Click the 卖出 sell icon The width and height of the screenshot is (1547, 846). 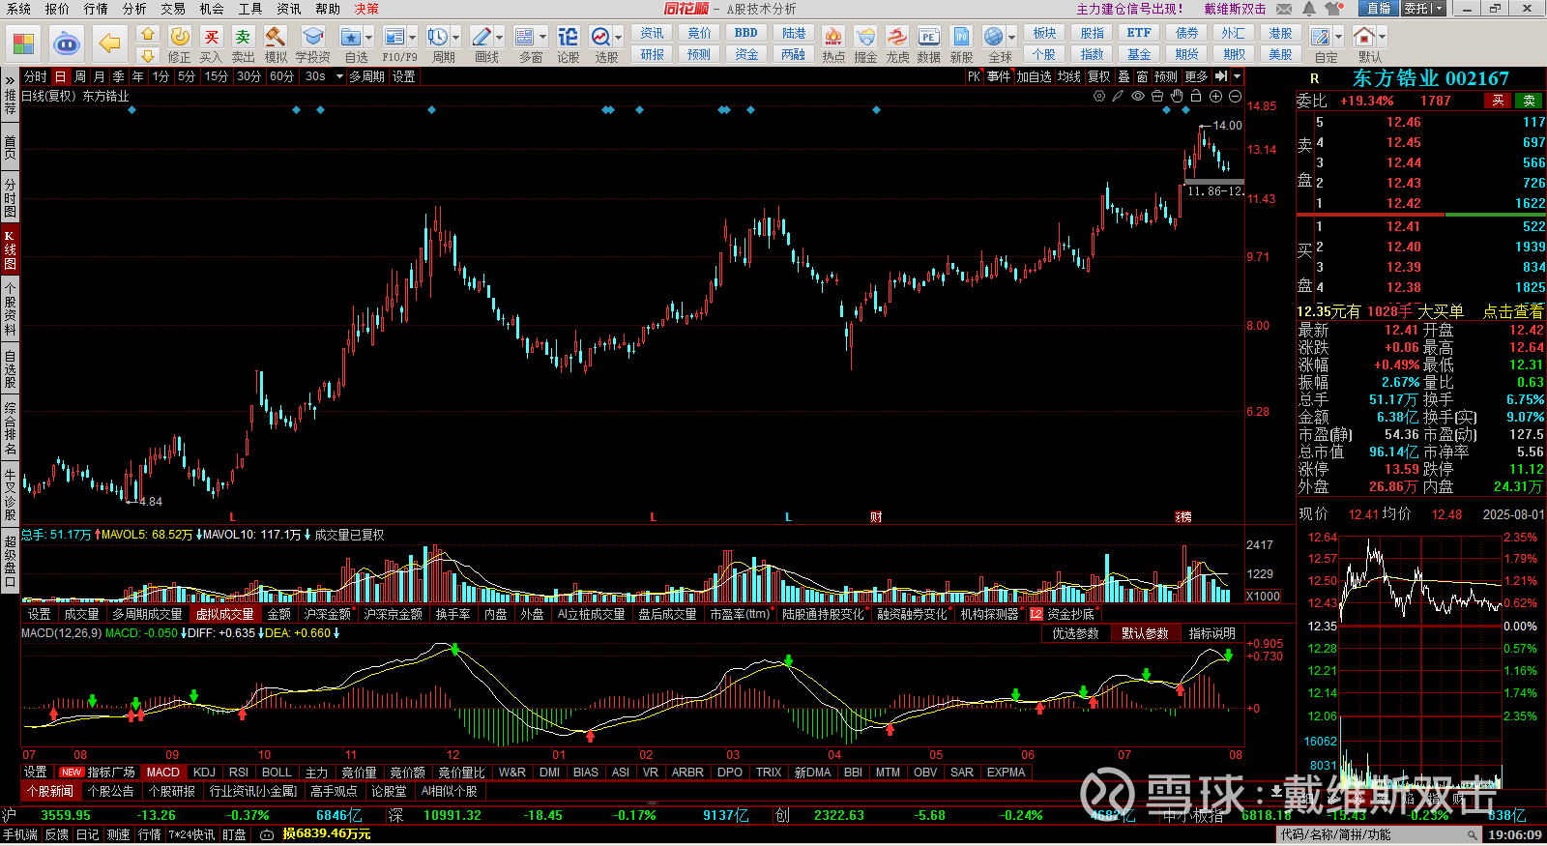coord(243,37)
